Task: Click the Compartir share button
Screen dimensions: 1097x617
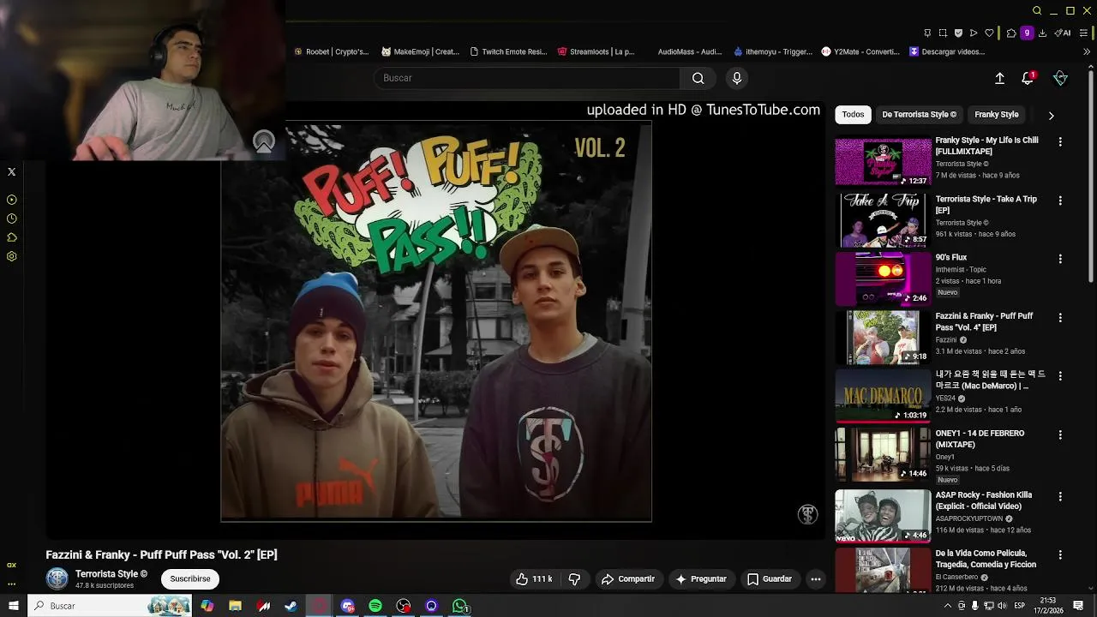Action: (x=628, y=579)
